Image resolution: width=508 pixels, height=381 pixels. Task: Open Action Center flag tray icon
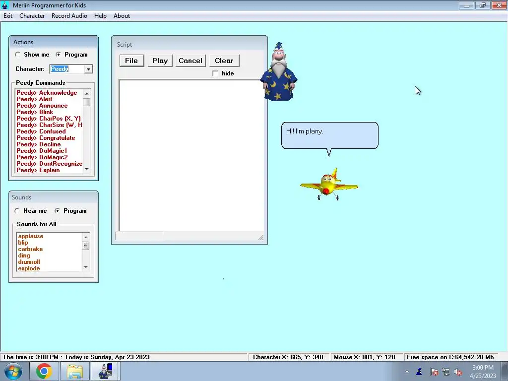point(434,372)
